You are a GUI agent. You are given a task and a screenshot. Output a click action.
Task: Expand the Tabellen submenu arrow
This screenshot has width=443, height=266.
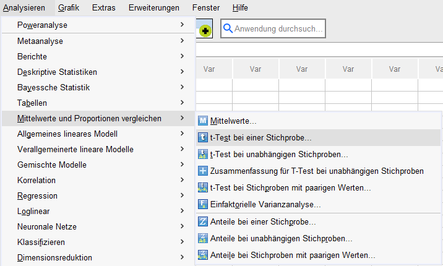point(183,103)
